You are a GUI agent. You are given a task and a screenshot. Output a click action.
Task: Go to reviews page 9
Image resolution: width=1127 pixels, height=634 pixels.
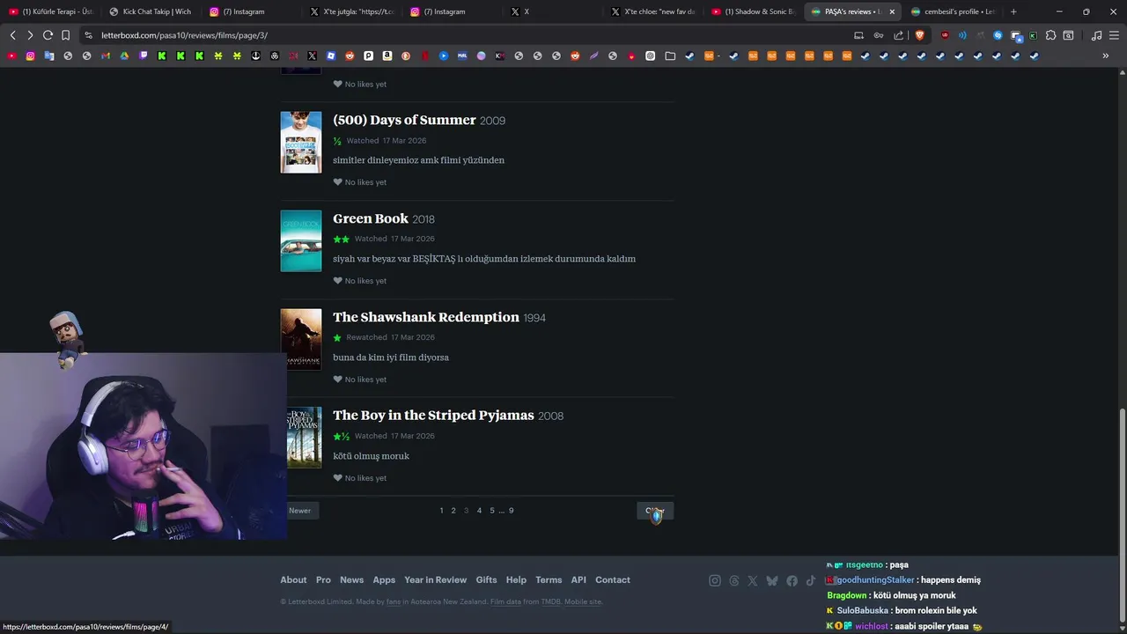click(x=511, y=511)
